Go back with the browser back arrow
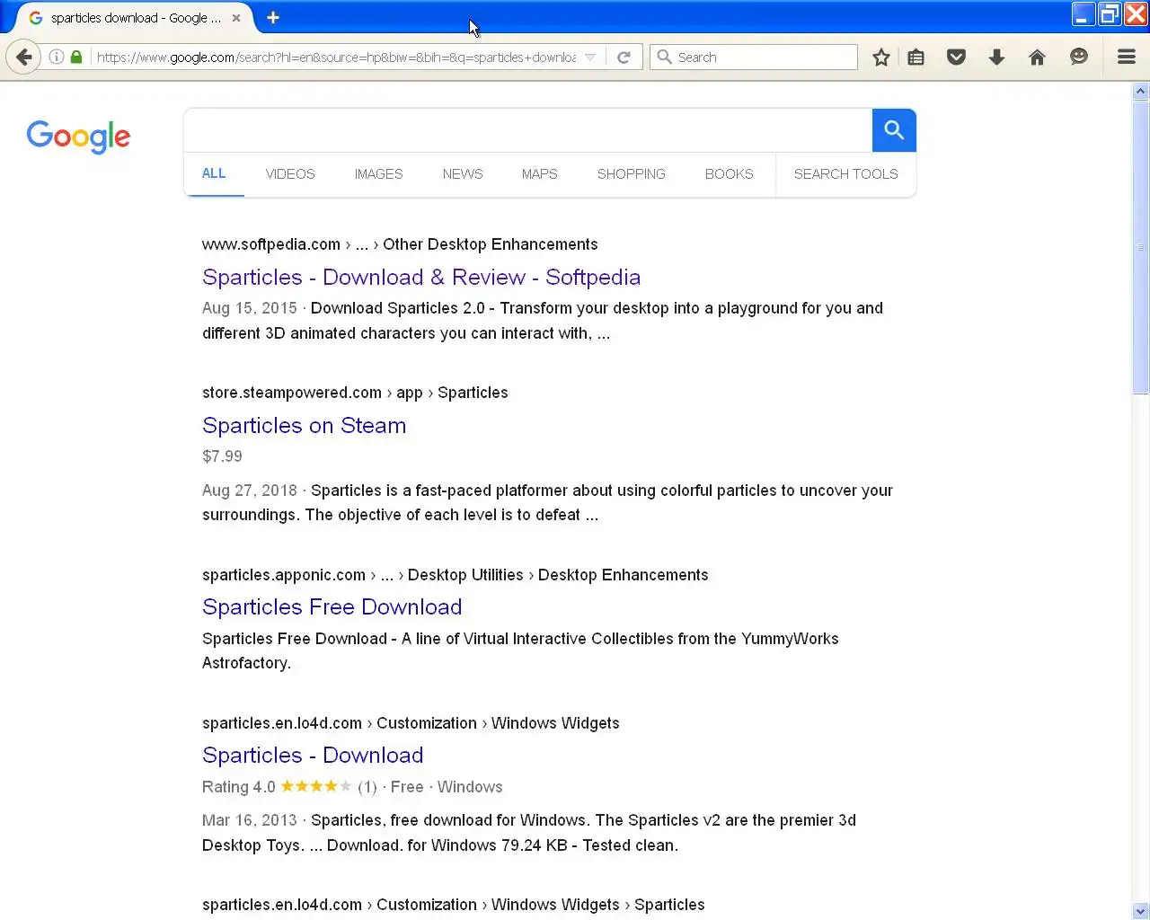 tap(23, 57)
